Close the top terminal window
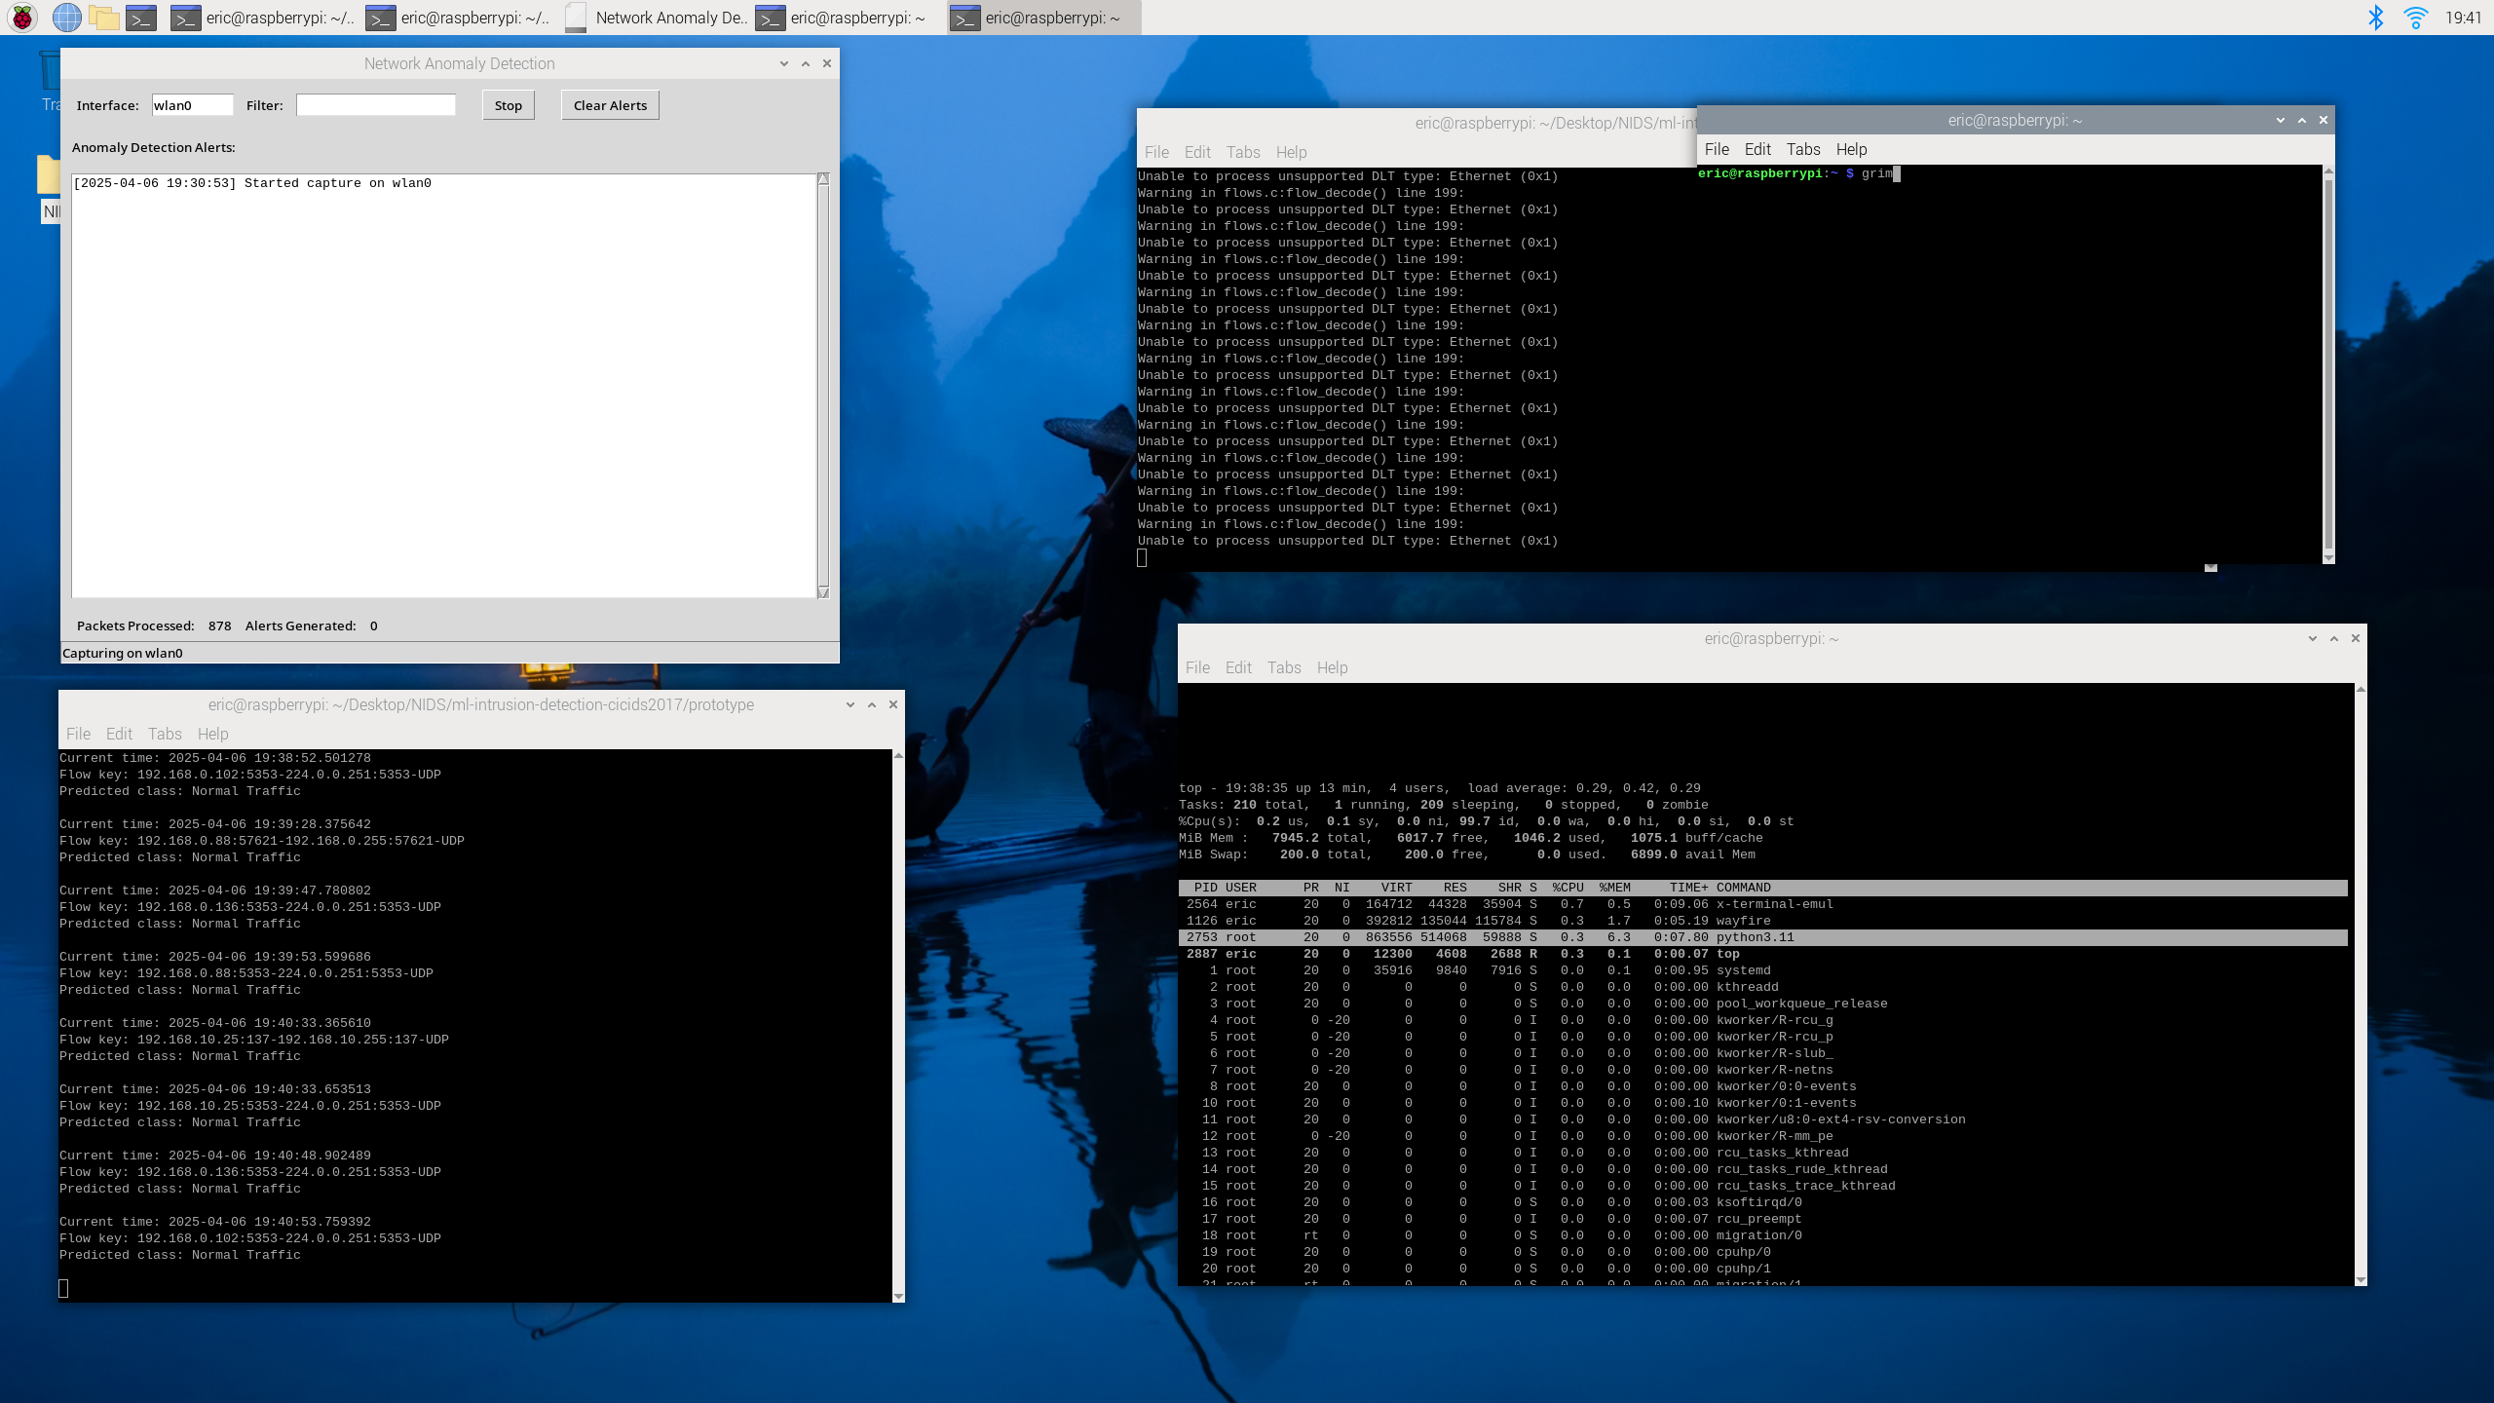 2355,638
